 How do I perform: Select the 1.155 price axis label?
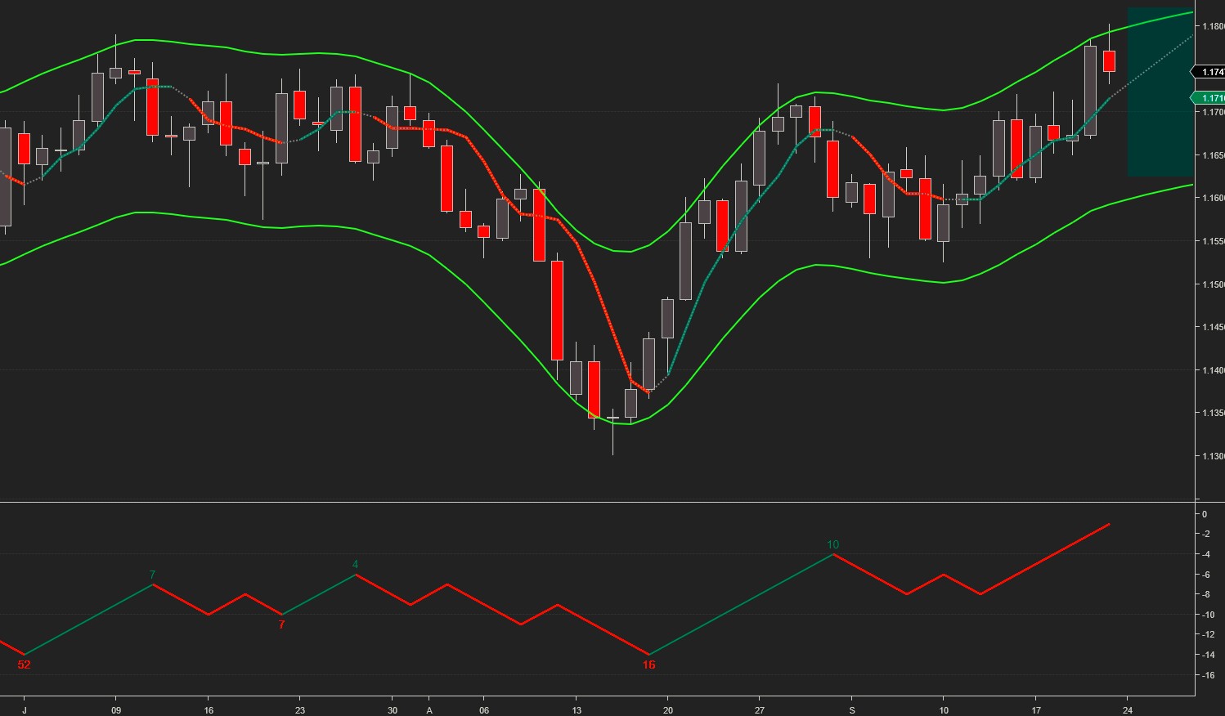click(x=1213, y=241)
